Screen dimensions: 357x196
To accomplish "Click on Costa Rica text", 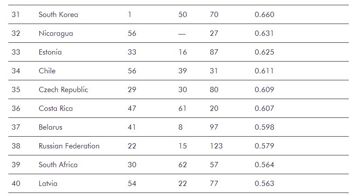I will [56, 108].
